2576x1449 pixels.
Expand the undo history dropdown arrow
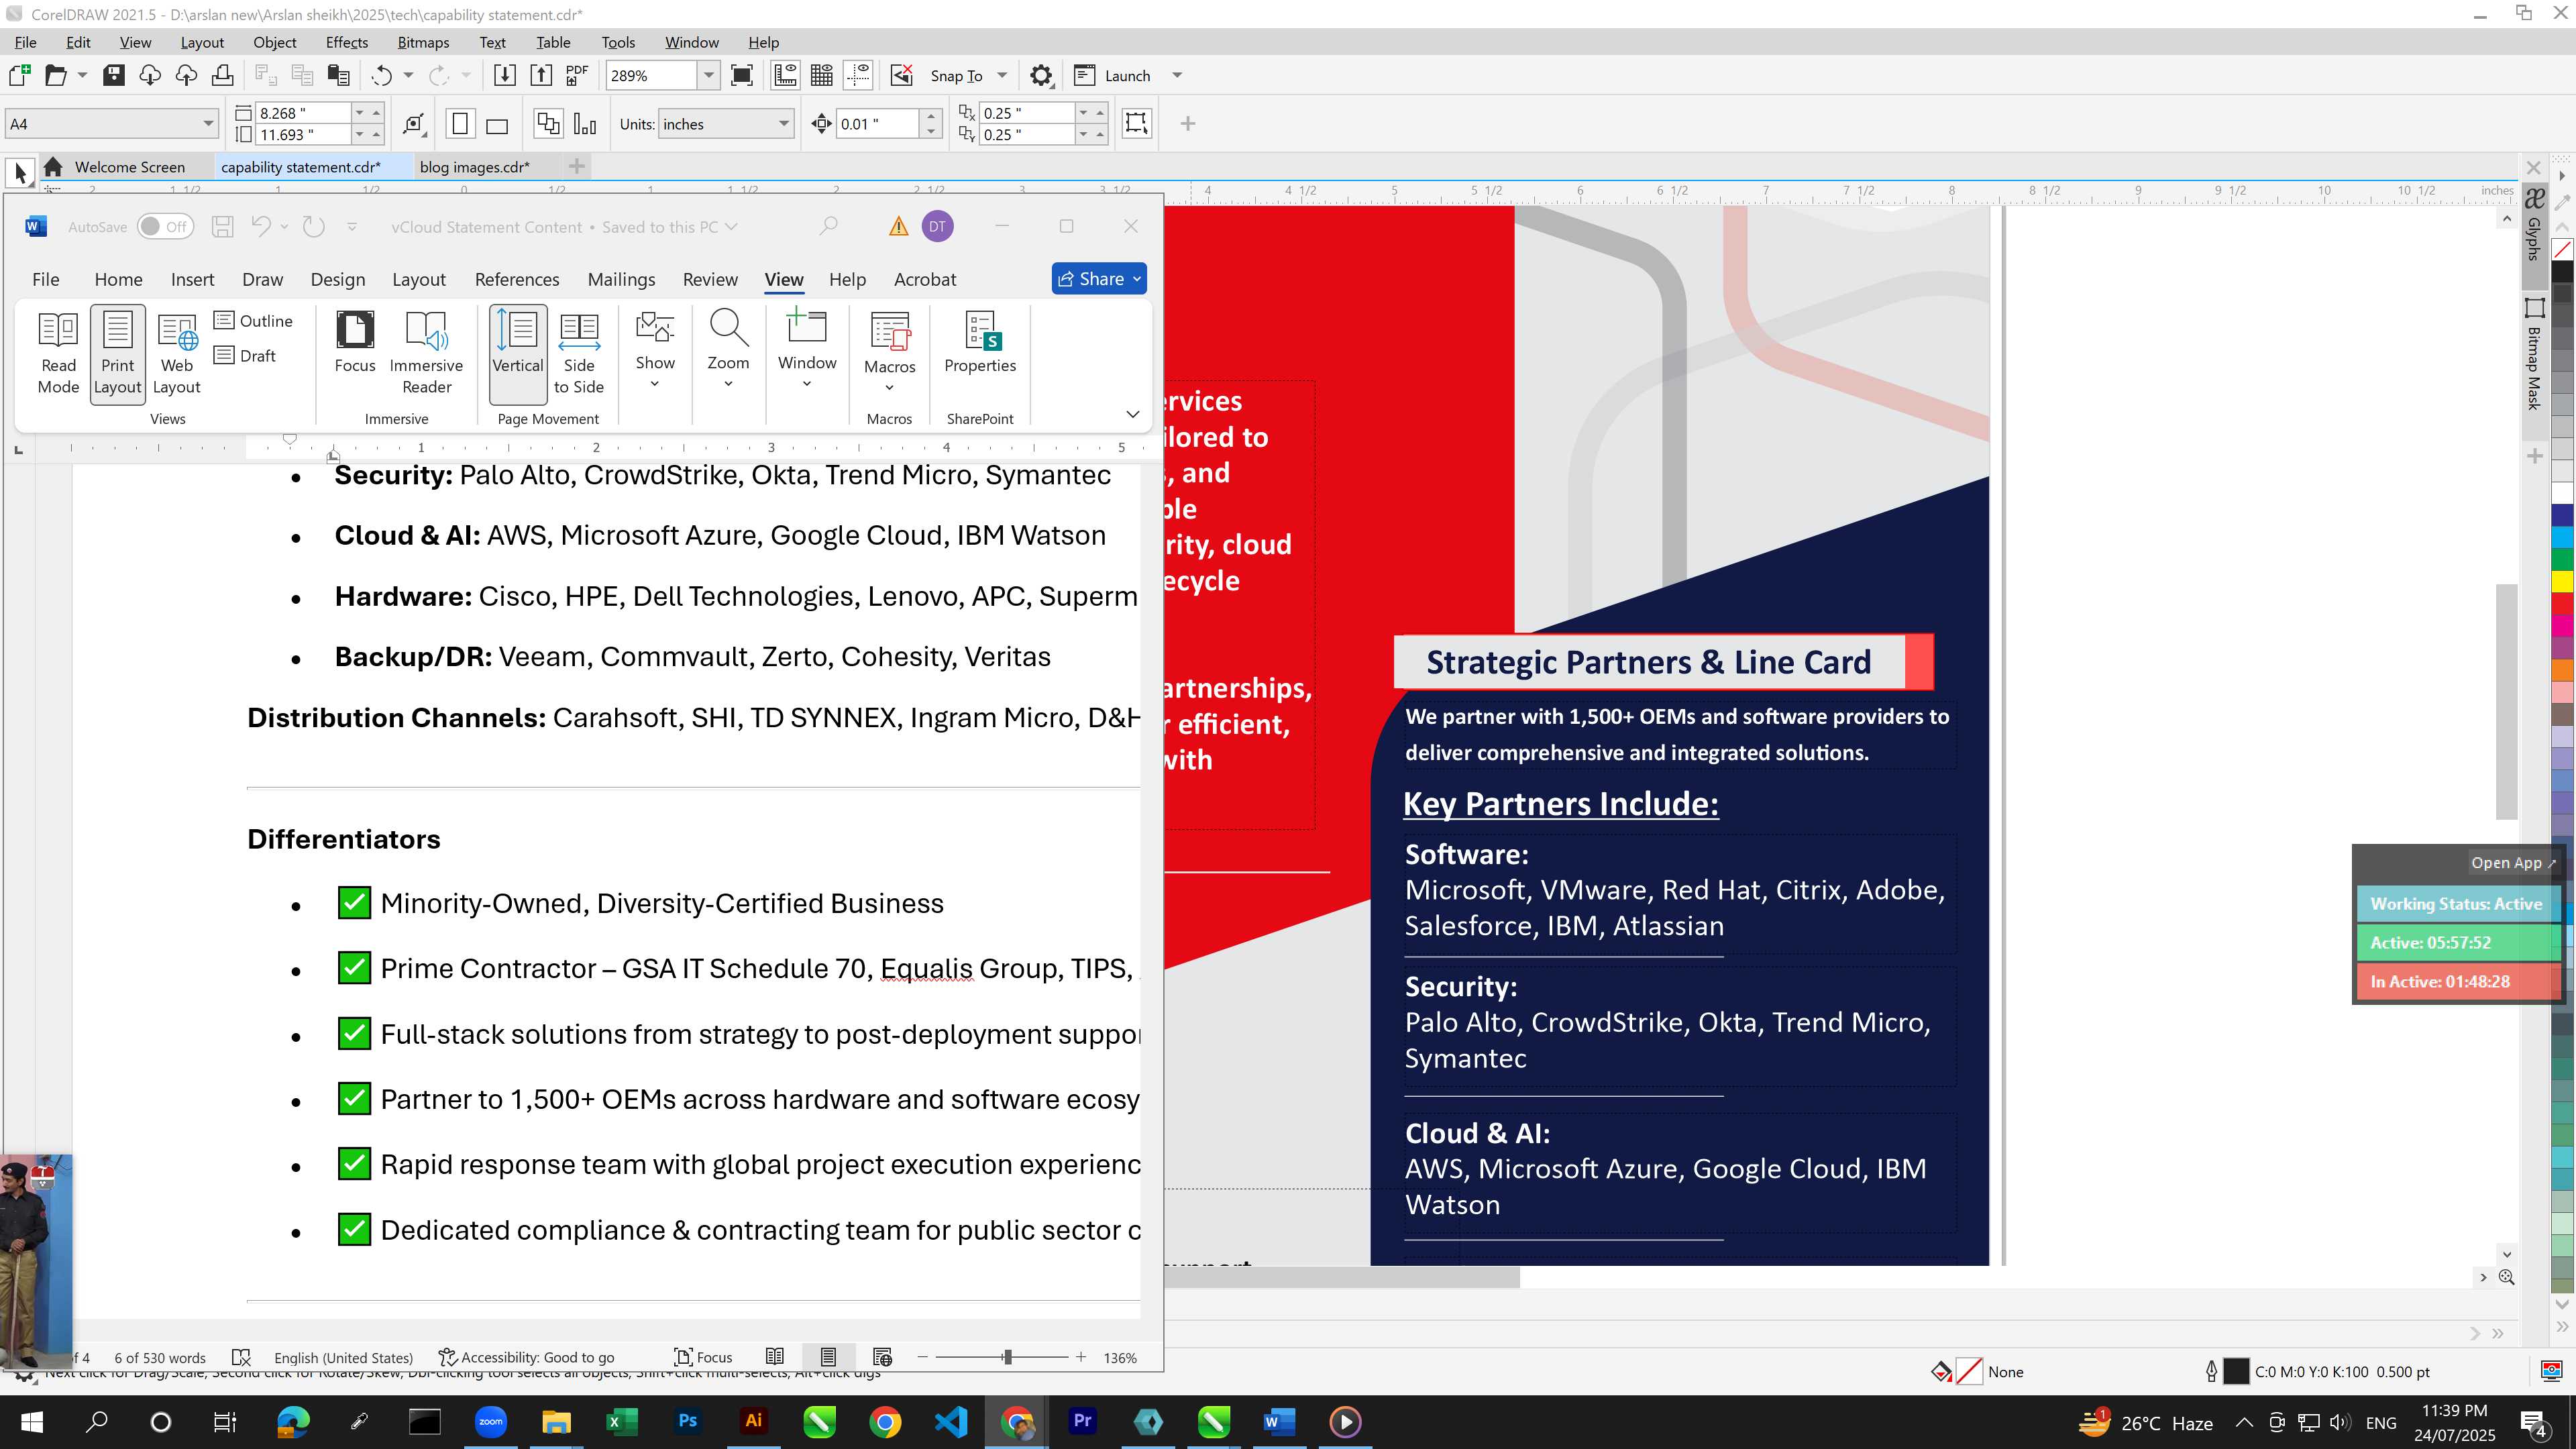click(x=408, y=75)
